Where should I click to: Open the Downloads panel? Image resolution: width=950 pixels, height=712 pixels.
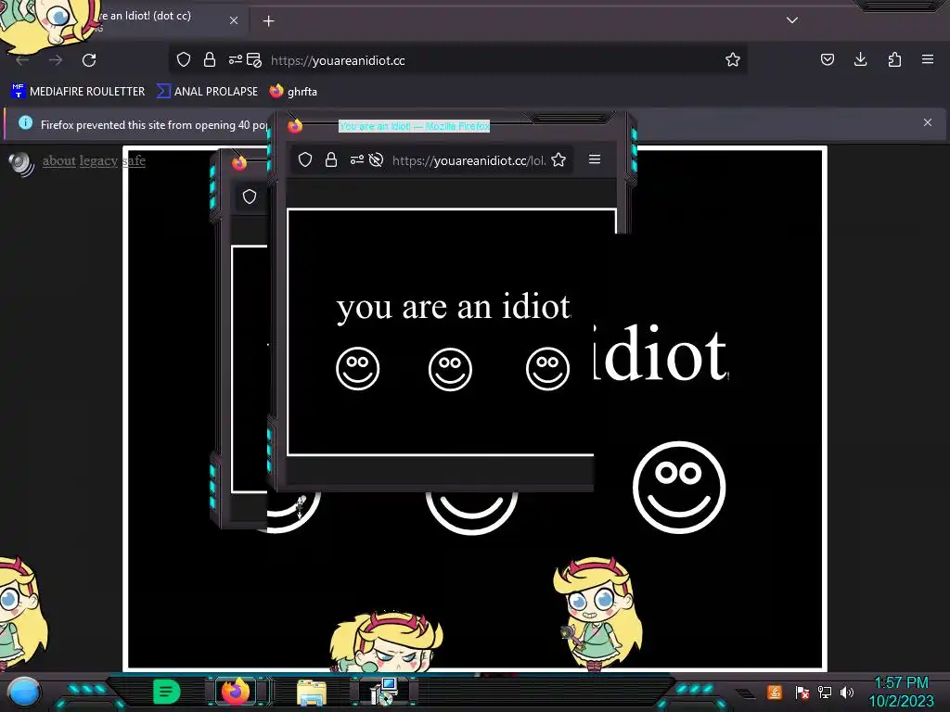point(860,59)
